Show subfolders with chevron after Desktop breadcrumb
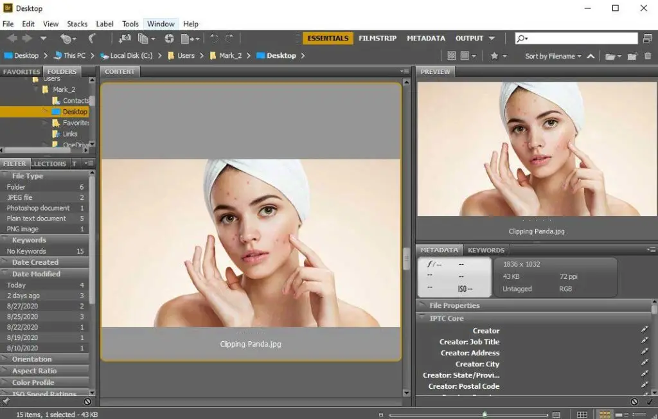 tap(303, 55)
